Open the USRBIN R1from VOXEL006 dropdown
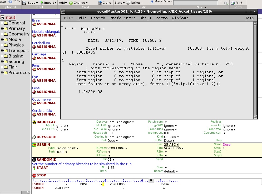The height and width of the screenshot is (194, 262). click(117, 148)
